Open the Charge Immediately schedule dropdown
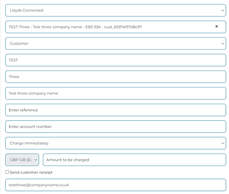The height and width of the screenshot is (194, 229). pos(116,143)
